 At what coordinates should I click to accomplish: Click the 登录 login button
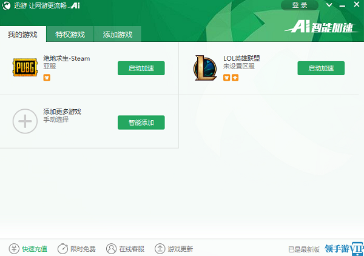click(299, 5)
